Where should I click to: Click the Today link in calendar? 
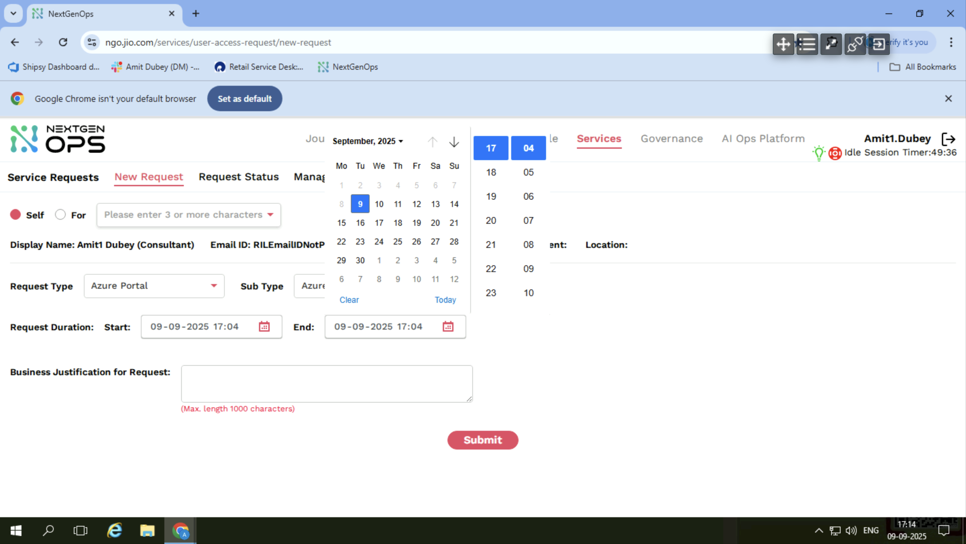click(x=445, y=300)
